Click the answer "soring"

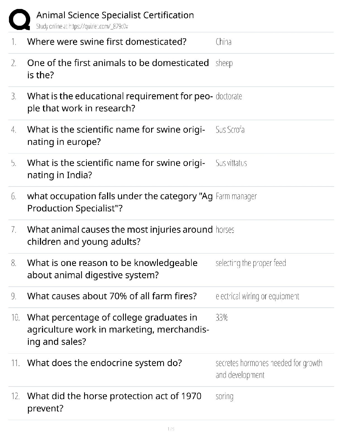(x=224, y=396)
